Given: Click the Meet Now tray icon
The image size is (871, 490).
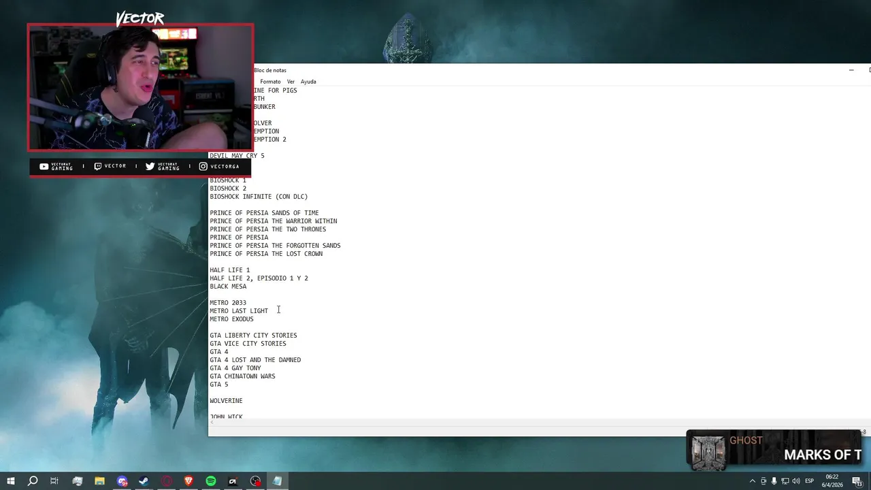Looking at the screenshot, I should point(763,481).
